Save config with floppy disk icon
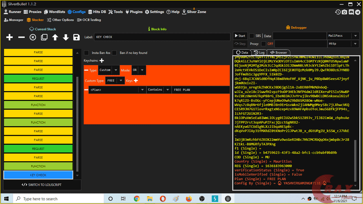Image resolution: width=363 pixels, height=204 pixels. (76, 37)
